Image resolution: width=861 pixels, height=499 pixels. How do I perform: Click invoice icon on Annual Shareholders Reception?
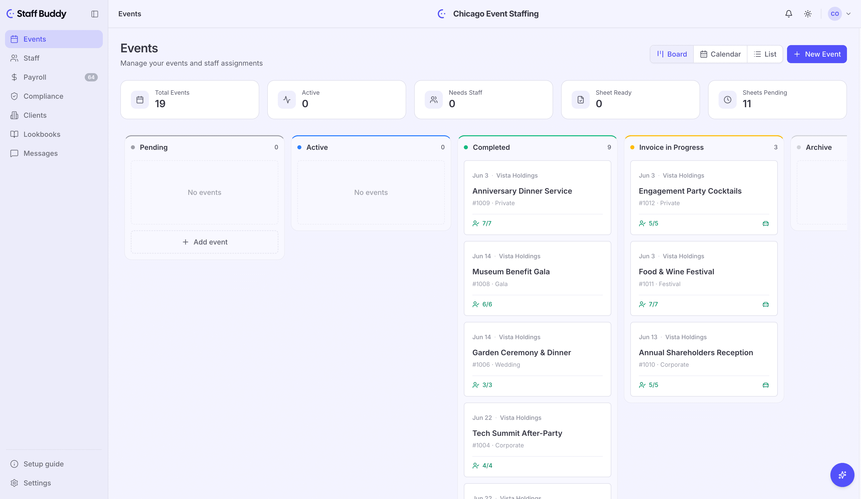pyautogui.click(x=766, y=385)
